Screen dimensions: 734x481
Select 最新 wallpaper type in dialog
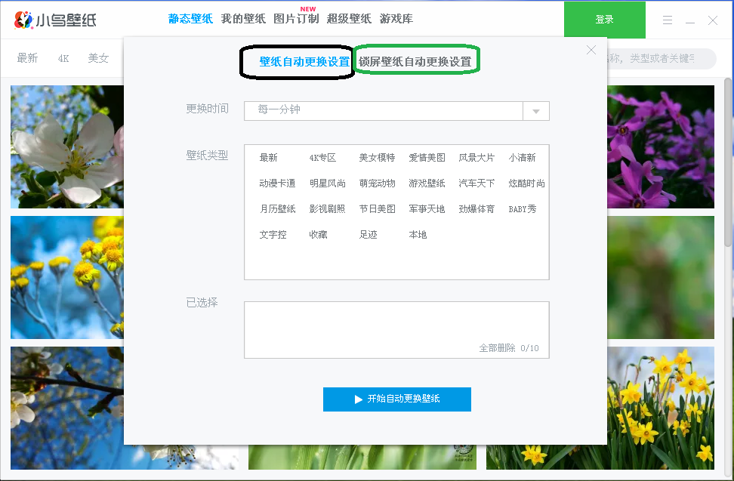(268, 158)
